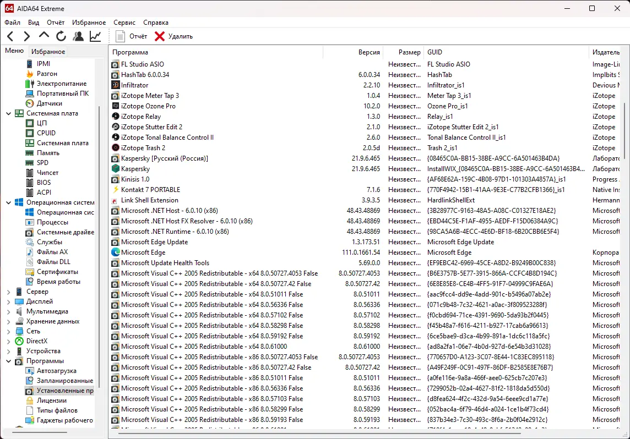630x439 pixels.
Task: Expand the Хранение данных tree node
Action: (8, 321)
